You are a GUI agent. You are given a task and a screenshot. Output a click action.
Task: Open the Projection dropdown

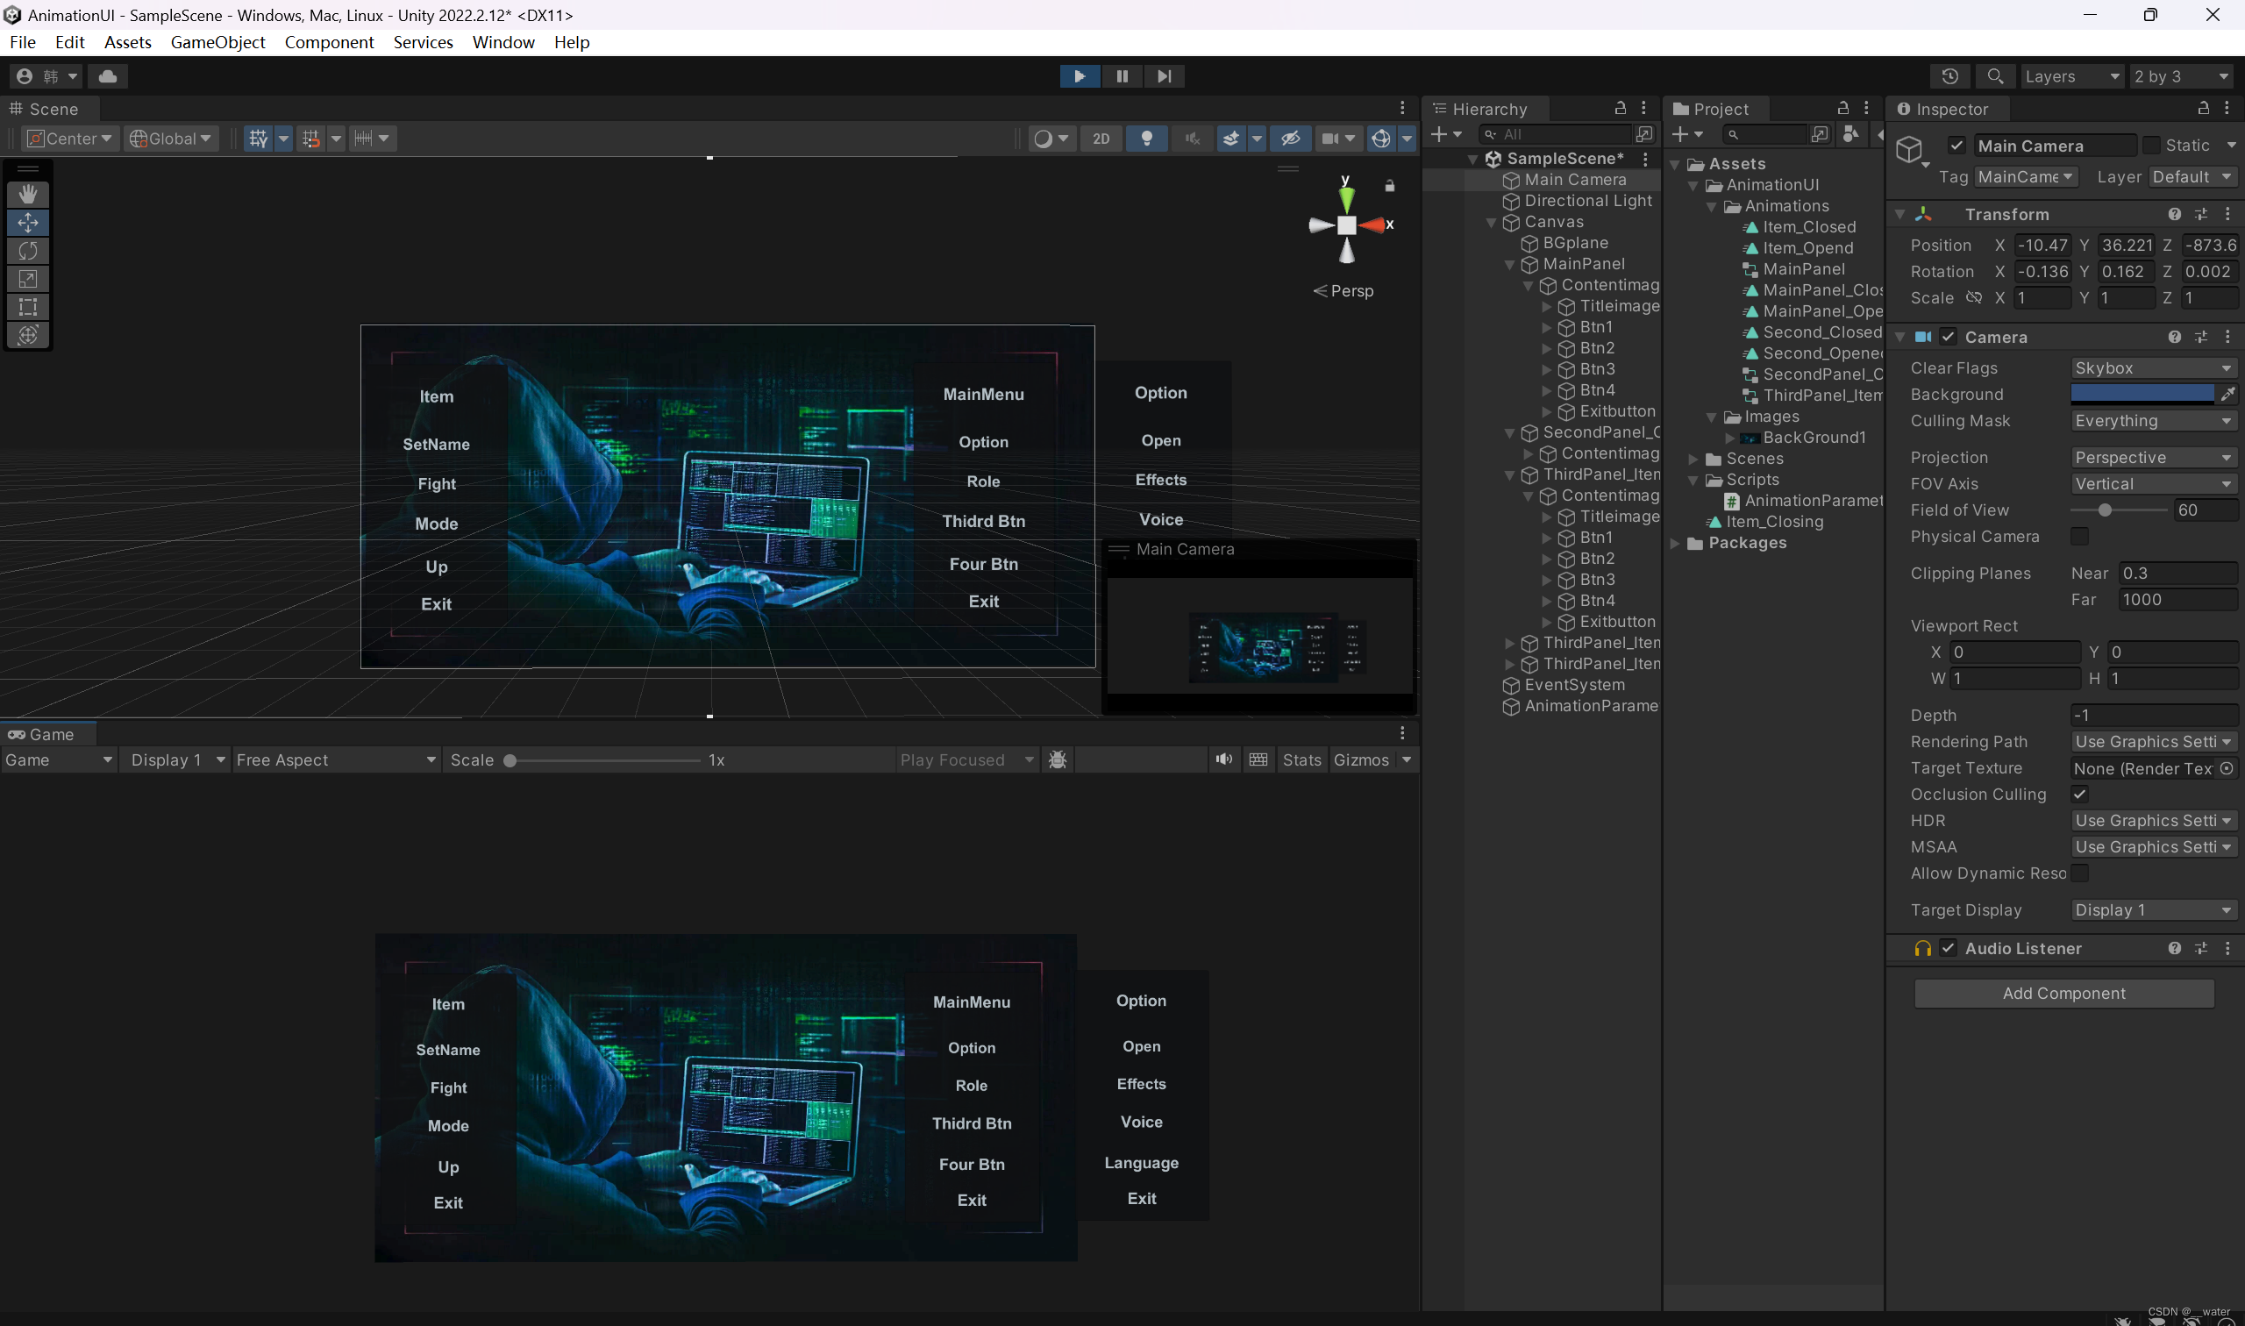tap(2154, 458)
